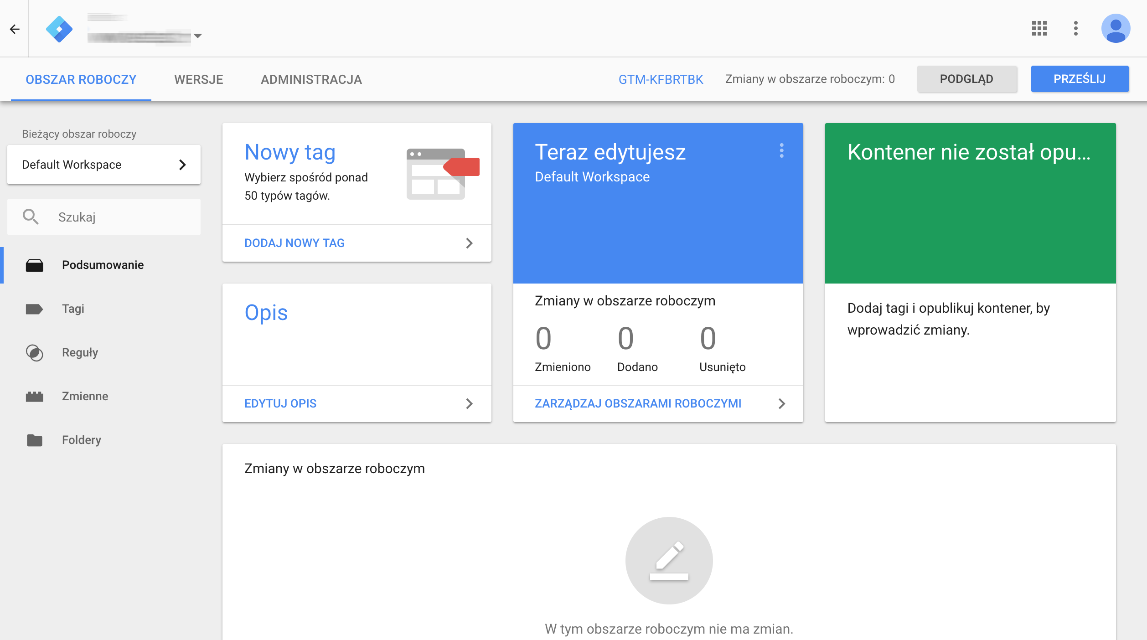
Task: Switch to the Administration tab
Action: pyautogui.click(x=311, y=79)
